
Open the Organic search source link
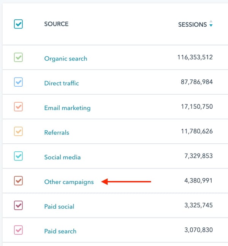click(x=66, y=59)
